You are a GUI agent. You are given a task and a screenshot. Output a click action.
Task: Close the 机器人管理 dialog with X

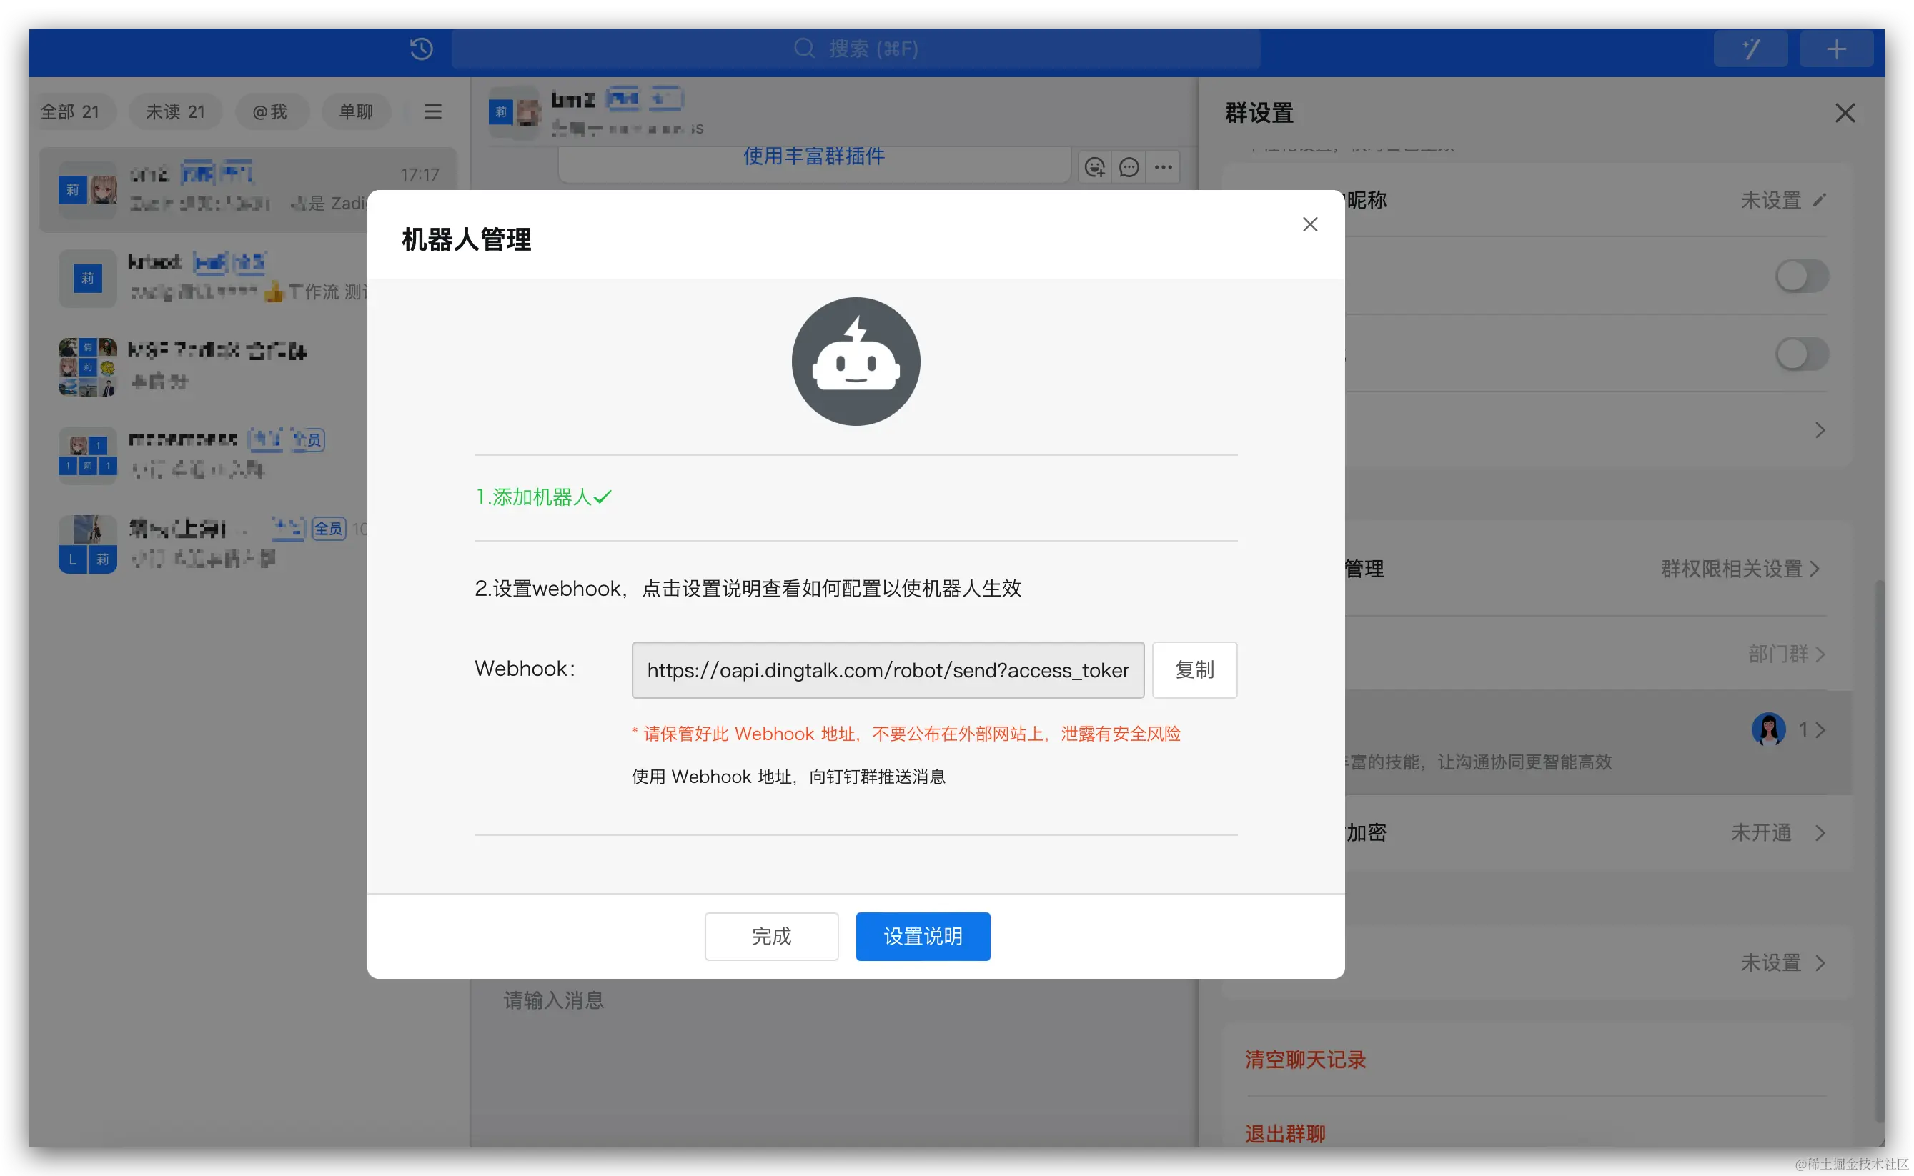coord(1310,225)
